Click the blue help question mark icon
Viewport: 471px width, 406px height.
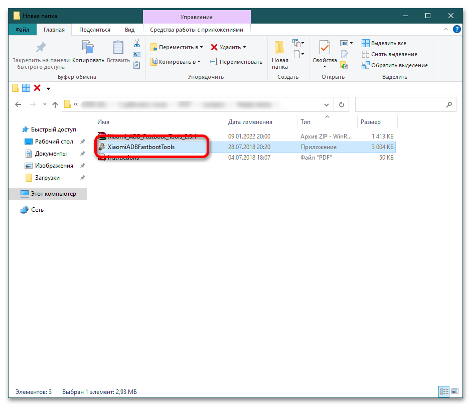[x=457, y=29]
